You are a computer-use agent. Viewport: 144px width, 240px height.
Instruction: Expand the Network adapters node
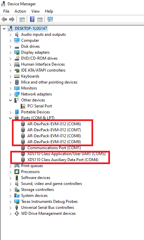click(10, 94)
